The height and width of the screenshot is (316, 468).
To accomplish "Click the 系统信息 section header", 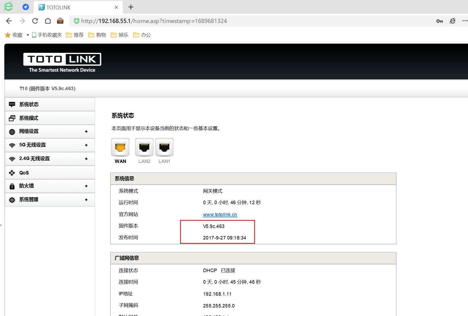I will coord(253,179).
